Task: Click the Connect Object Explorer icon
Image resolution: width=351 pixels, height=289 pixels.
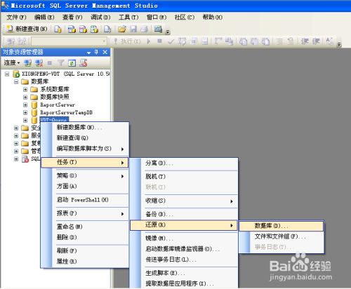Action: [28, 62]
